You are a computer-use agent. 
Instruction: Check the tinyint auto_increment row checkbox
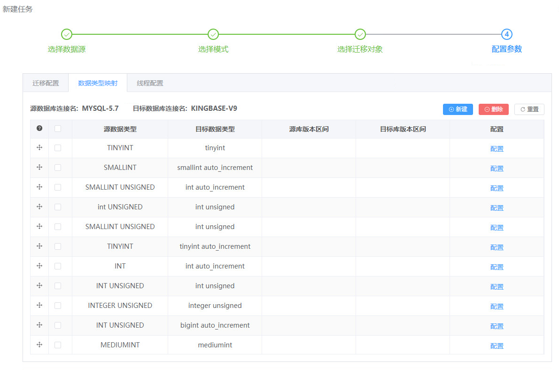[58, 246]
